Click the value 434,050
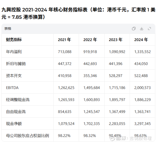156x143 pixels. 141,64
